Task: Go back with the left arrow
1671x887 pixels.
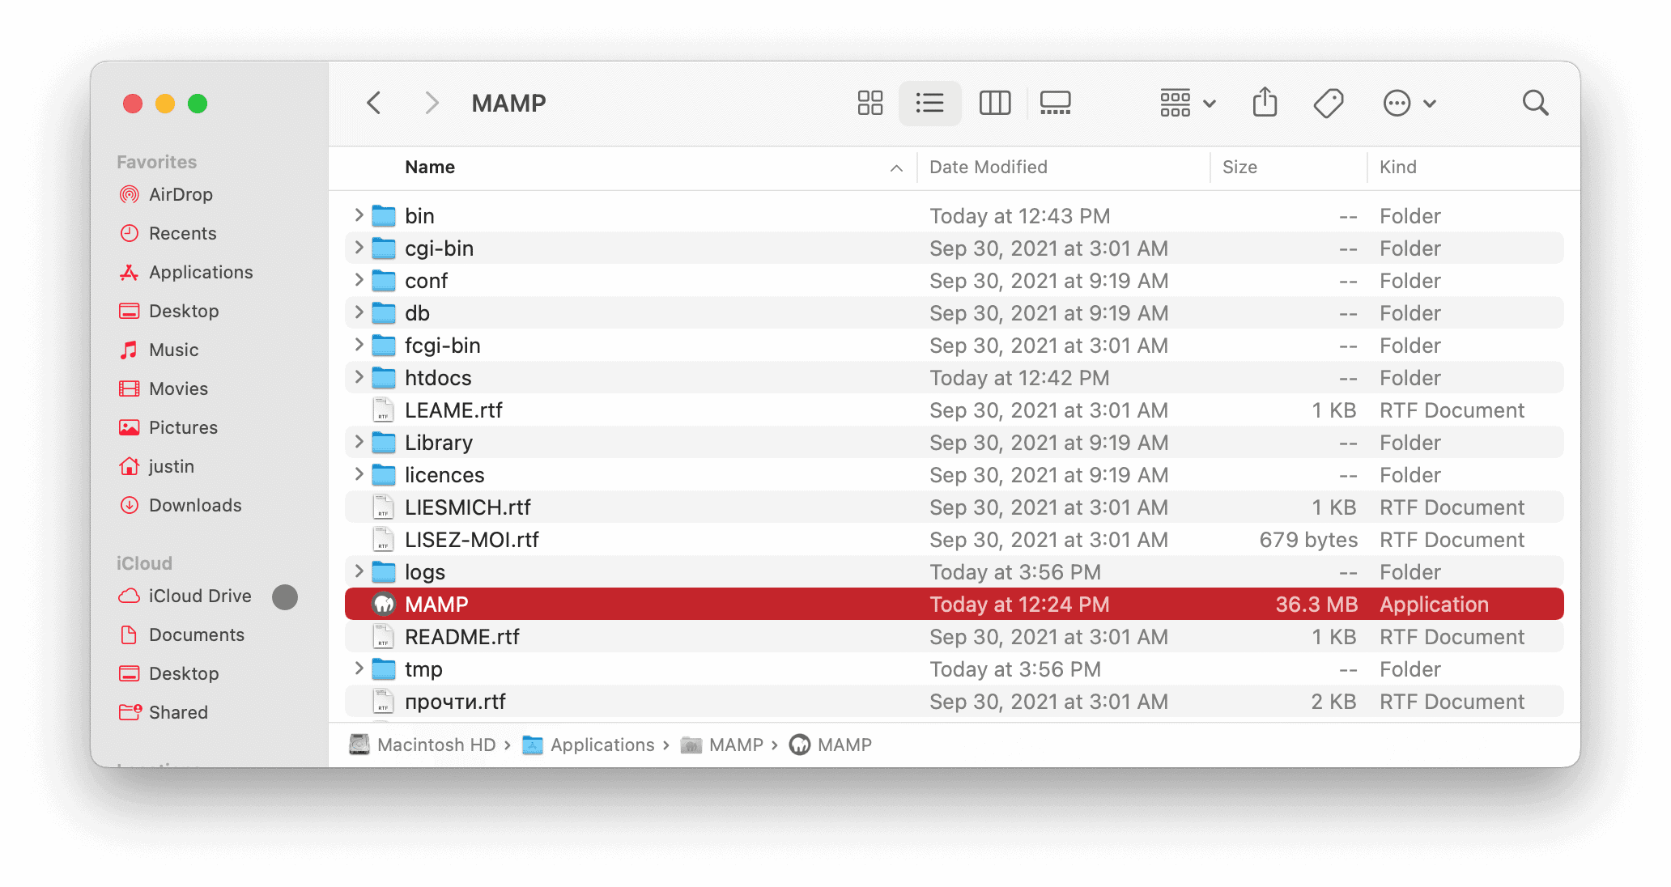Action: click(x=374, y=103)
